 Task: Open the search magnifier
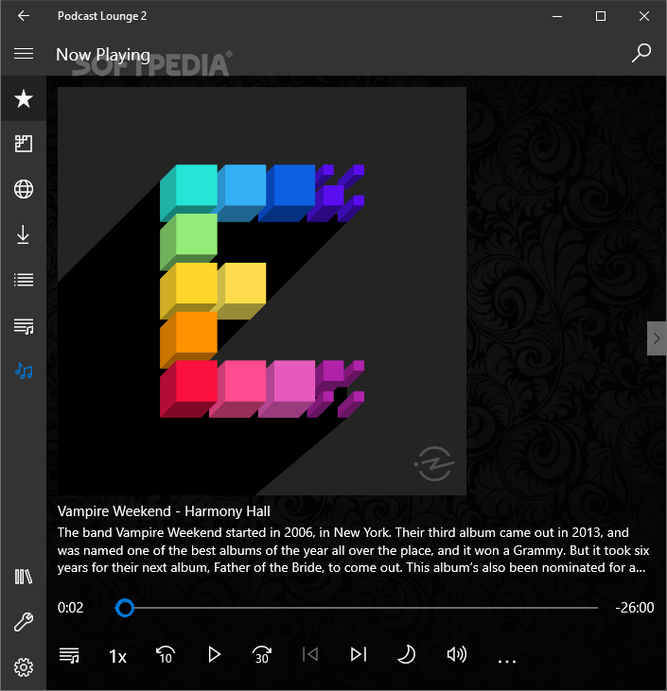click(641, 53)
